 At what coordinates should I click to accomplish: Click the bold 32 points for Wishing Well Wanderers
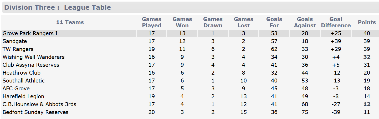367,57
